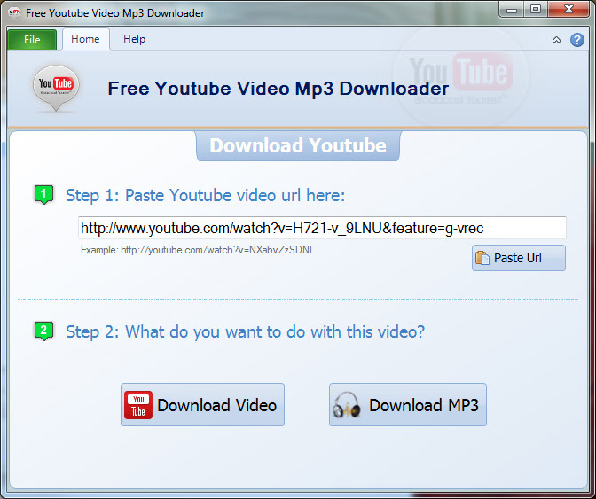Image resolution: width=596 pixels, height=499 pixels.
Task: Click the YouTube speech bubble logo
Action: pyautogui.click(x=56, y=88)
